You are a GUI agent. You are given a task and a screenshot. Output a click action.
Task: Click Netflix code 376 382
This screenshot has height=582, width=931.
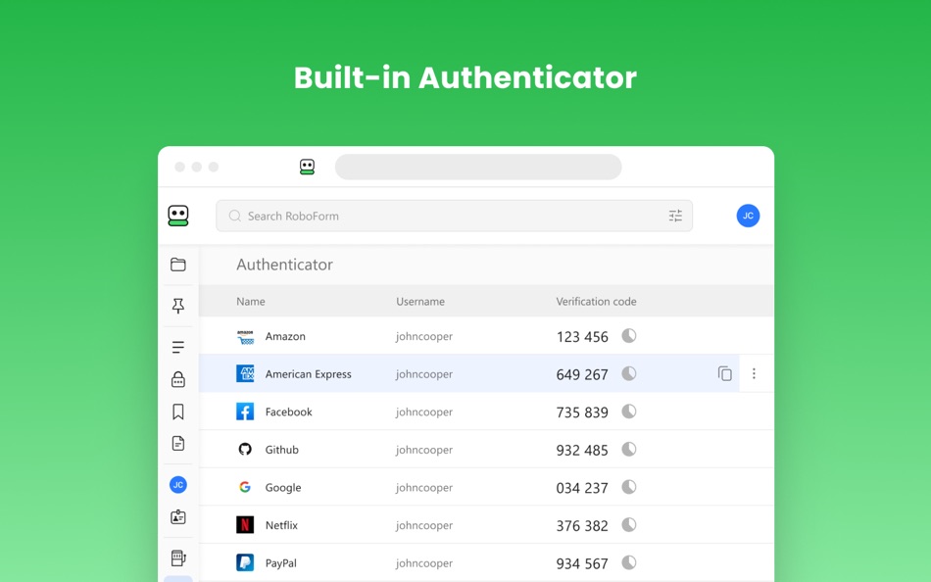click(582, 525)
